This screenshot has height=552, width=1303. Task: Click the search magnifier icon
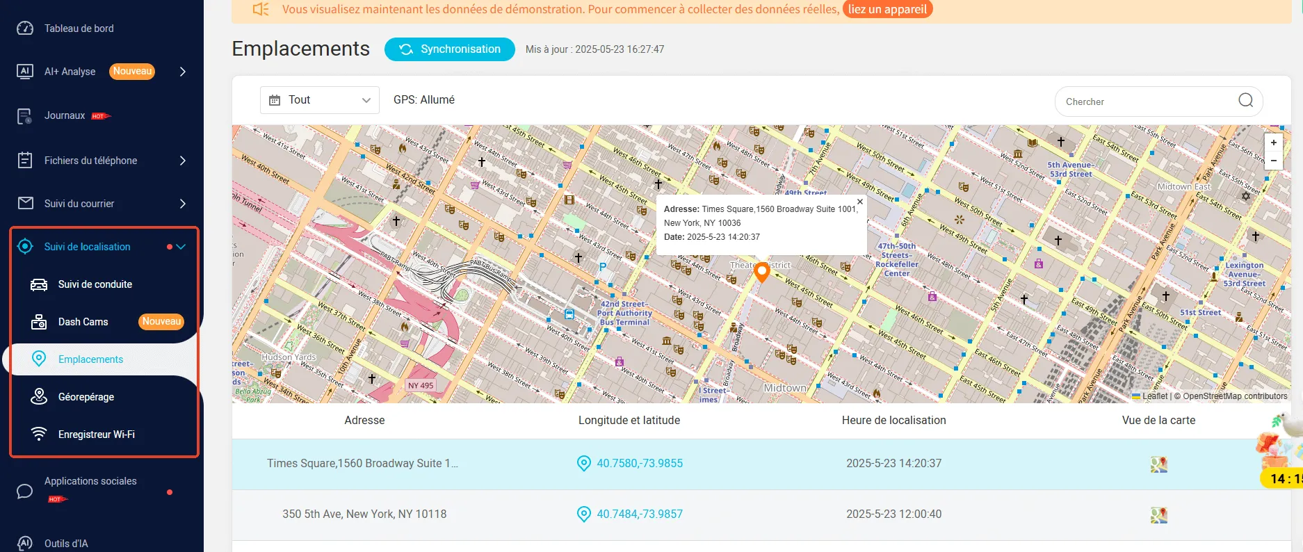(x=1246, y=101)
